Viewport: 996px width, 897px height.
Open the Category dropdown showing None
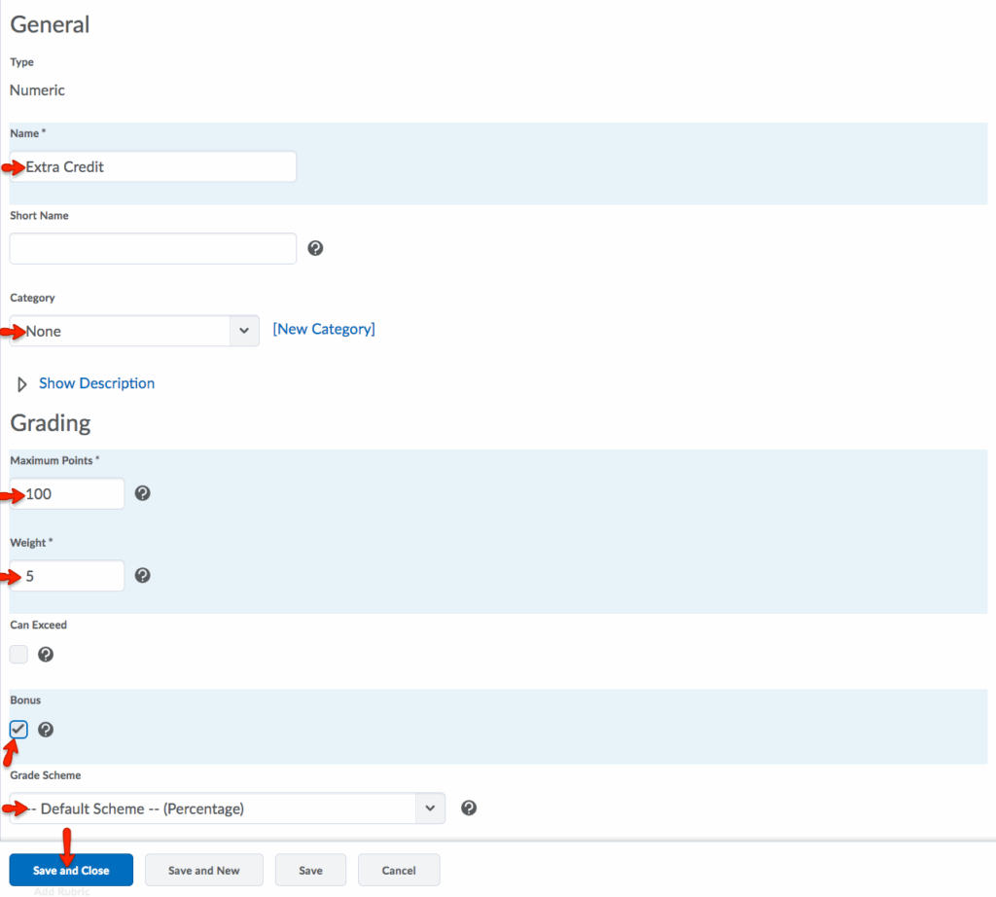(134, 331)
